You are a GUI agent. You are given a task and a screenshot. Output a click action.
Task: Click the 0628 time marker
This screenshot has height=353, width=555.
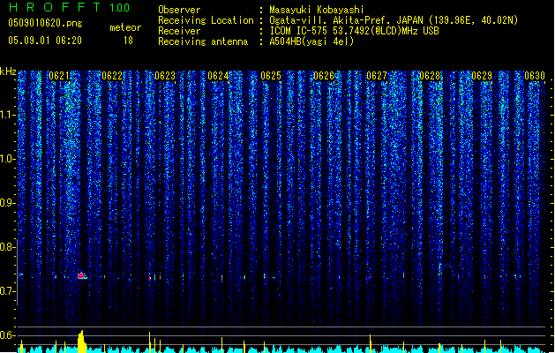[x=430, y=76]
